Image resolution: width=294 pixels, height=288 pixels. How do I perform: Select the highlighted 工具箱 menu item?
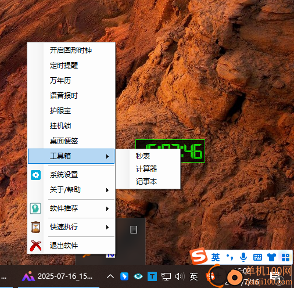coord(71,156)
